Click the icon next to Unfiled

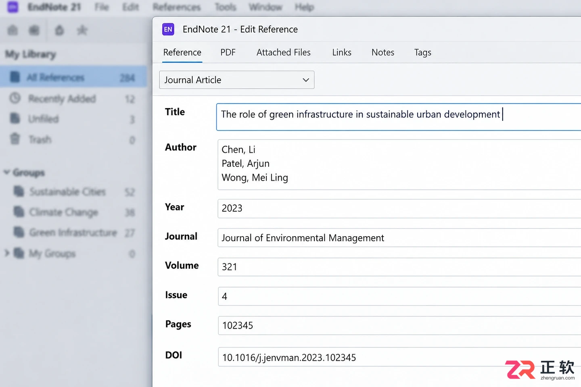point(15,119)
